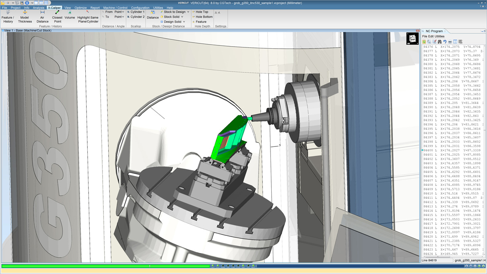Open the Feature / History tool
This screenshot has height=274, width=487.
tap(8, 16)
